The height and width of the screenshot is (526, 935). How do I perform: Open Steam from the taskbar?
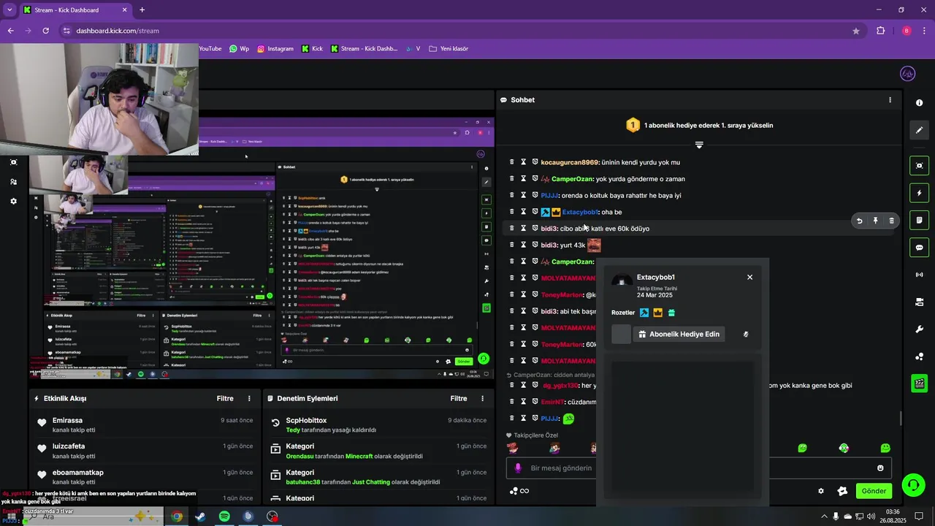click(x=200, y=517)
